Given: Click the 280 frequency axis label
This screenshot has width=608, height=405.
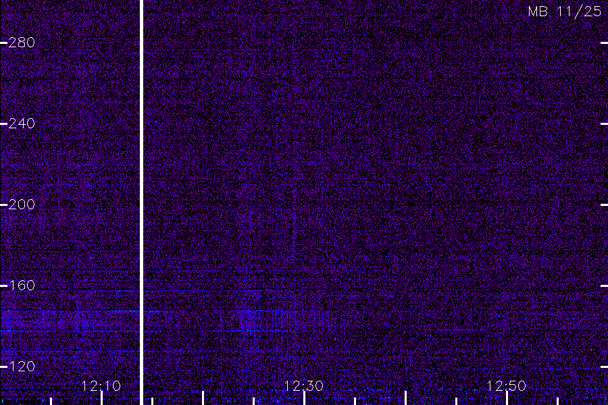Looking at the screenshot, I should point(22,43).
